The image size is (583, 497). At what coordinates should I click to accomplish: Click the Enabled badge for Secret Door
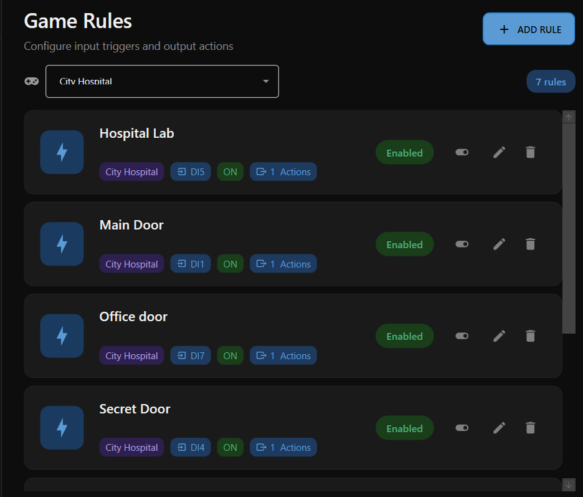(x=404, y=428)
